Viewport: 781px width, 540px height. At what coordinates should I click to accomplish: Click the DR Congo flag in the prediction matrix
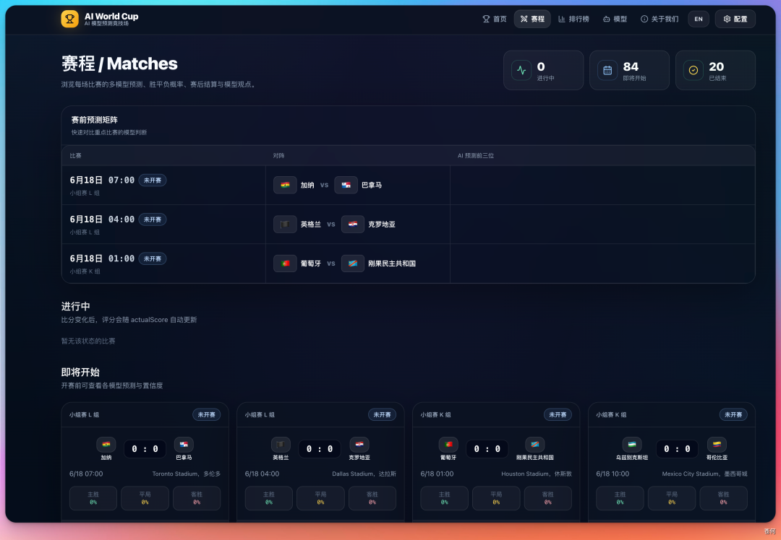point(353,264)
